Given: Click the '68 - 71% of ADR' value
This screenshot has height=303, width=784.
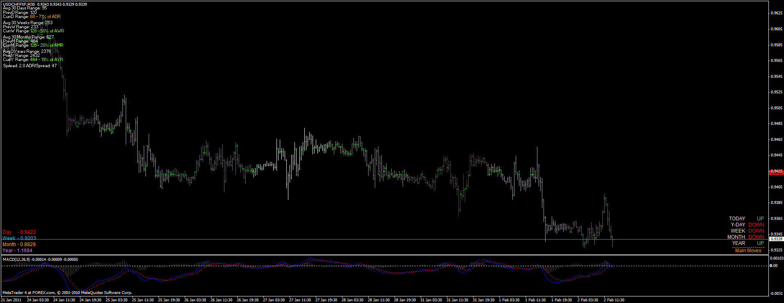Looking at the screenshot, I should coord(45,17).
